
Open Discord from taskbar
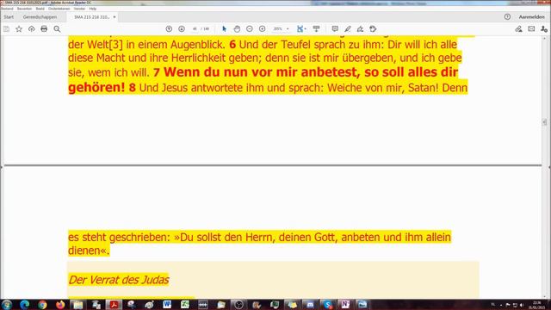click(x=310, y=304)
